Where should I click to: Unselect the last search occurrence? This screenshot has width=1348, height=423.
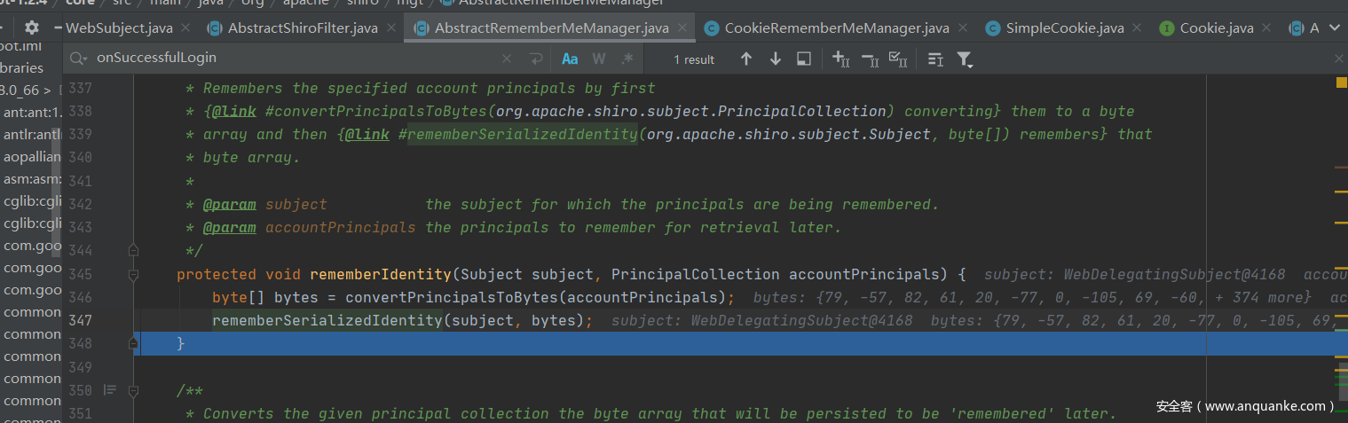click(870, 59)
